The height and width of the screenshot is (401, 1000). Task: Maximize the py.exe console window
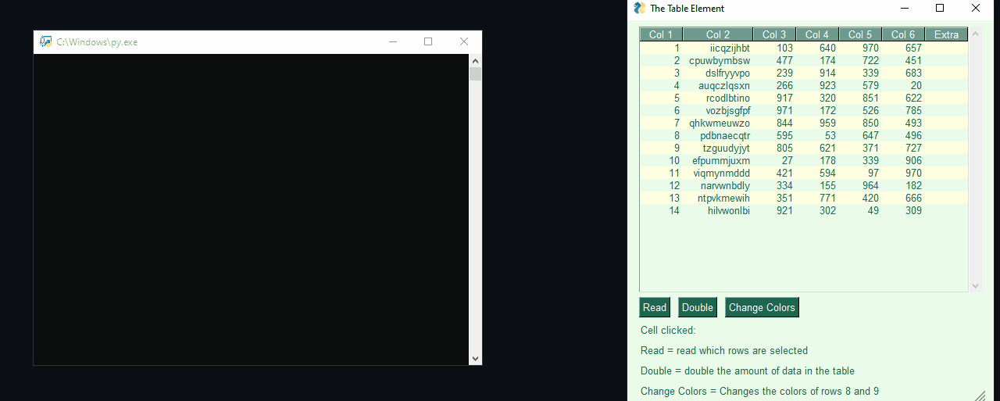click(x=428, y=42)
